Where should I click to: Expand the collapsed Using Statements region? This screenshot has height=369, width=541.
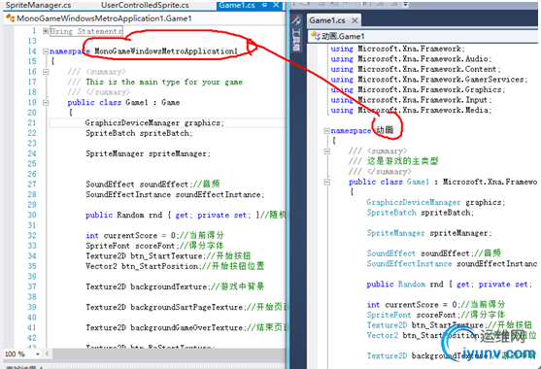[x=46, y=31]
